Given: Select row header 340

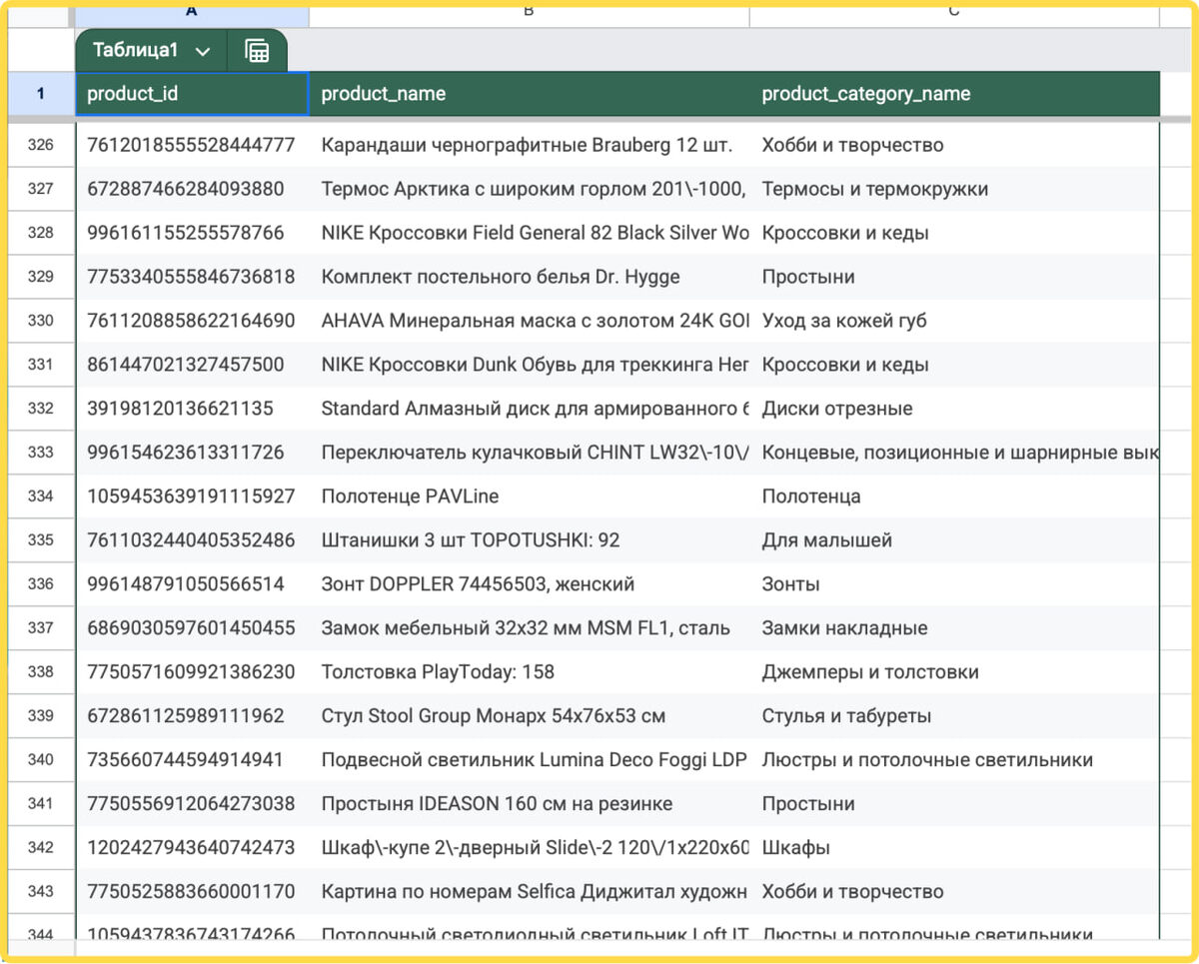Looking at the screenshot, I should [x=41, y=760].
